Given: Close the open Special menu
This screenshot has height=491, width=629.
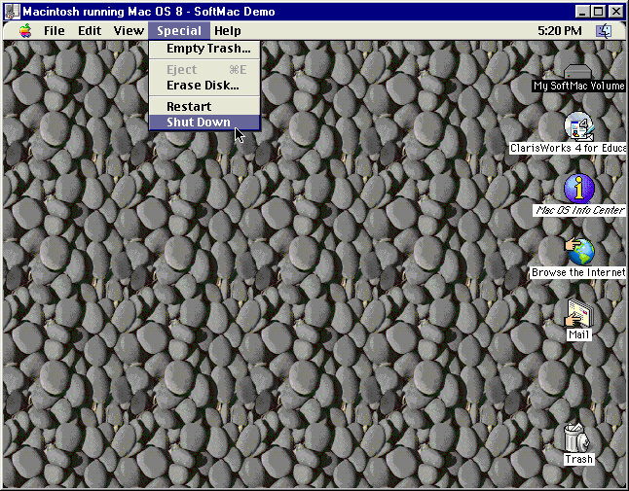Looking at the screenshot, I should 179,31.
